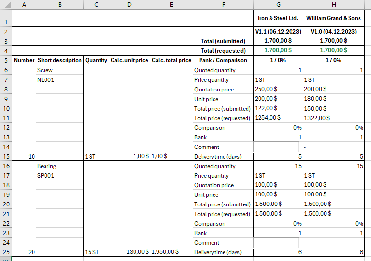Select the 250,00 $ quotation price cell

click(278, 90)
